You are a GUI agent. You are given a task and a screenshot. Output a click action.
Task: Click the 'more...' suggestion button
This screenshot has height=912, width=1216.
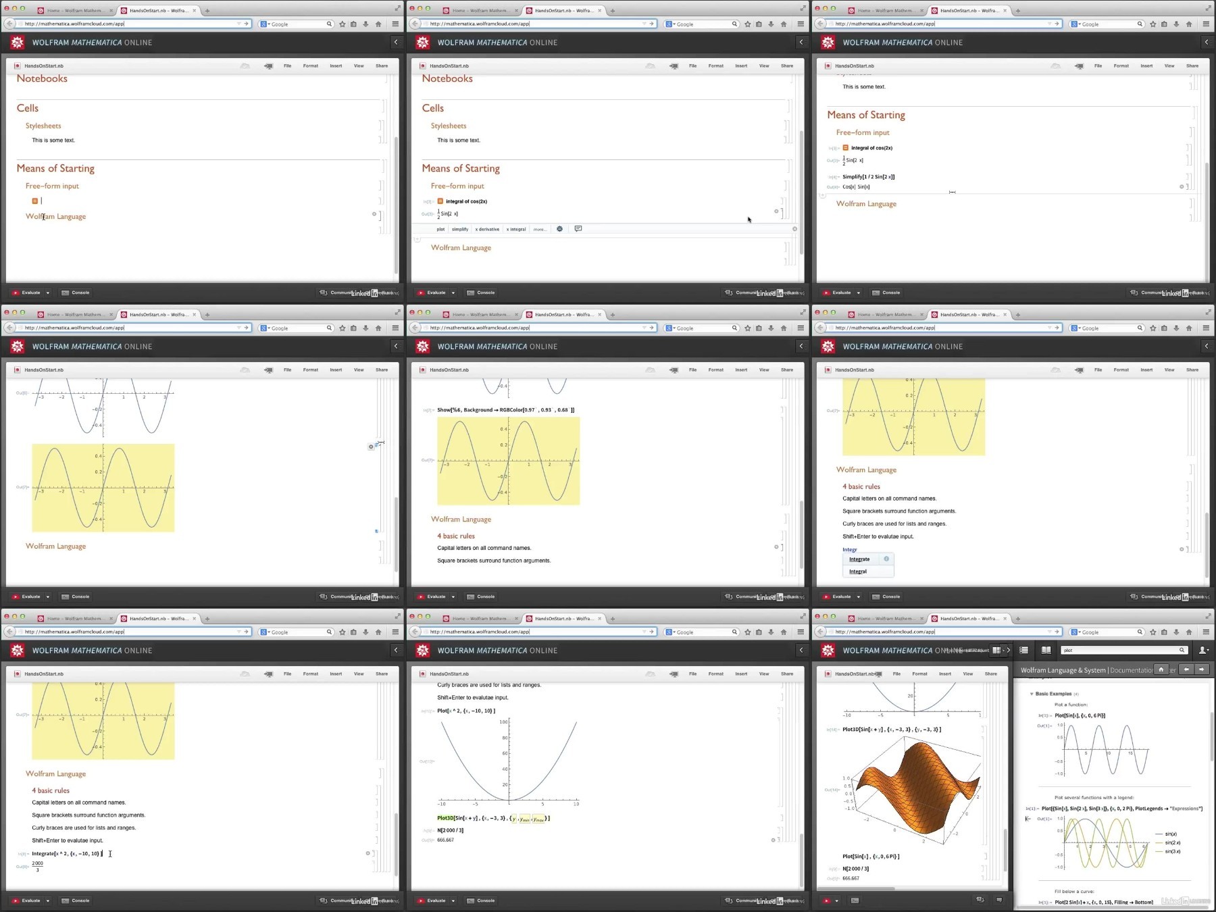540,229
